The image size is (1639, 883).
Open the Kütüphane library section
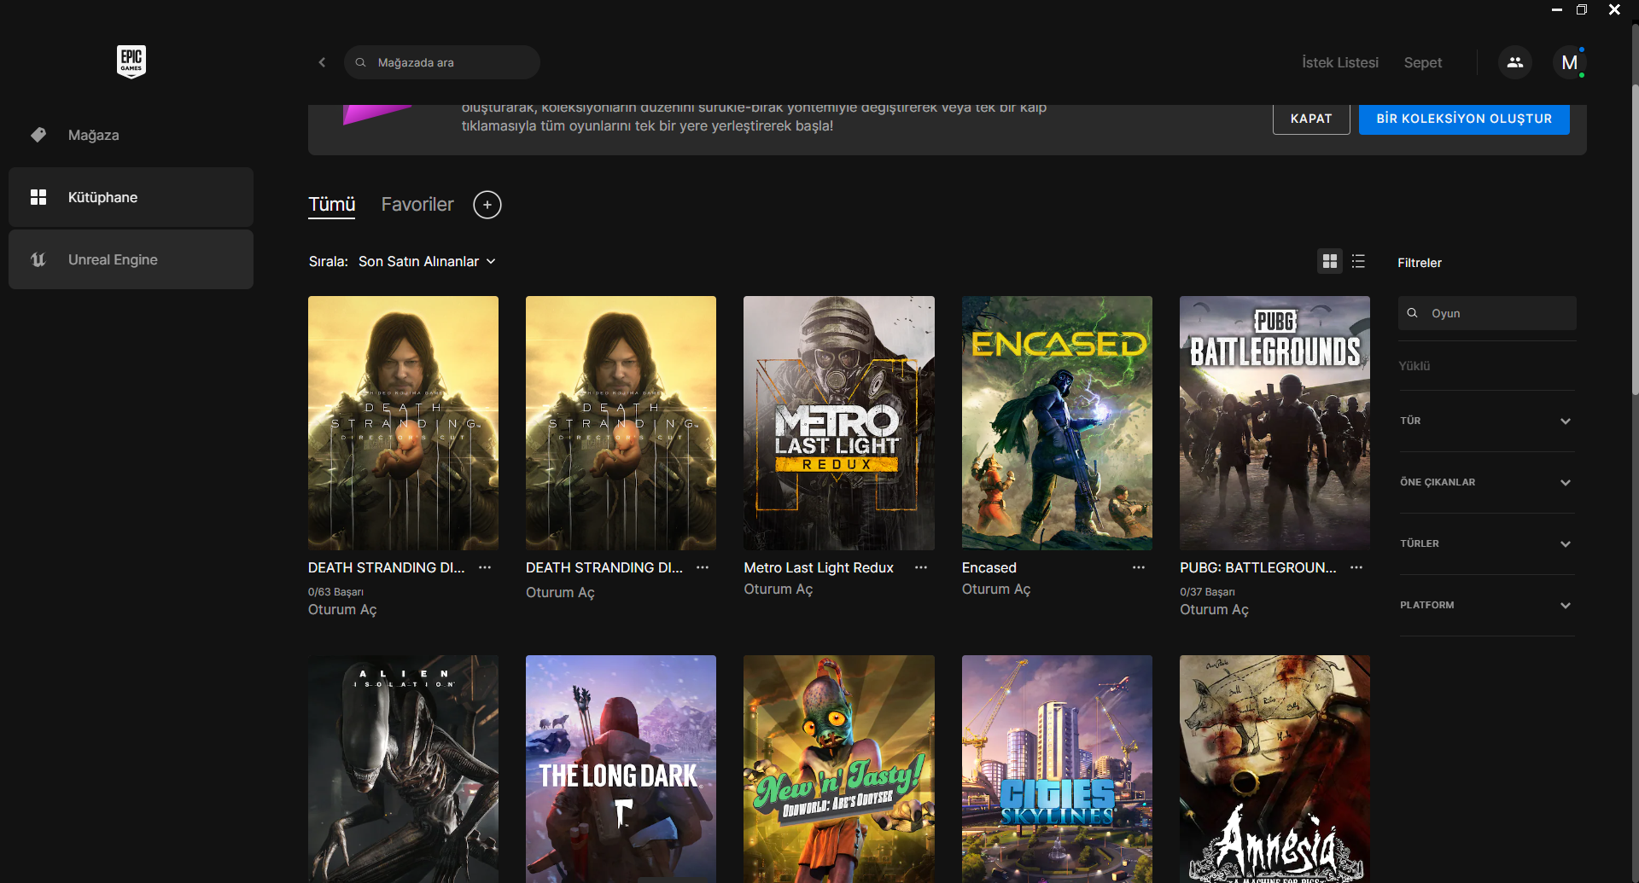point(131,197)
